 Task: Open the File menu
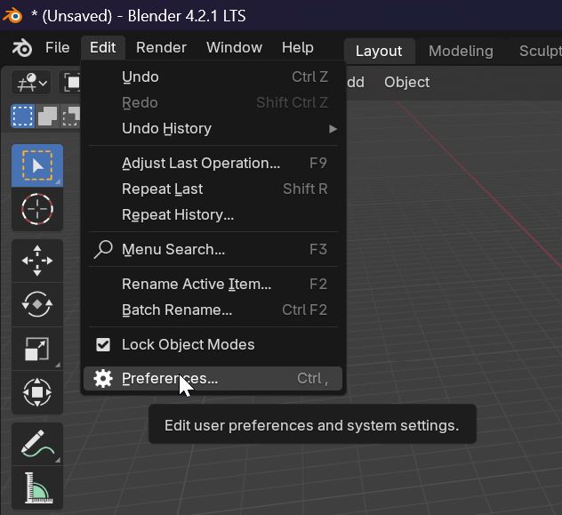pos(57,48)
